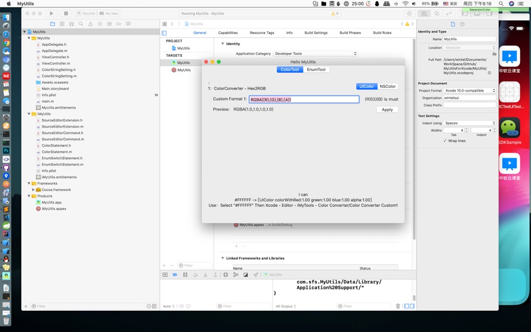Select the Version editor button

(449, 13)
